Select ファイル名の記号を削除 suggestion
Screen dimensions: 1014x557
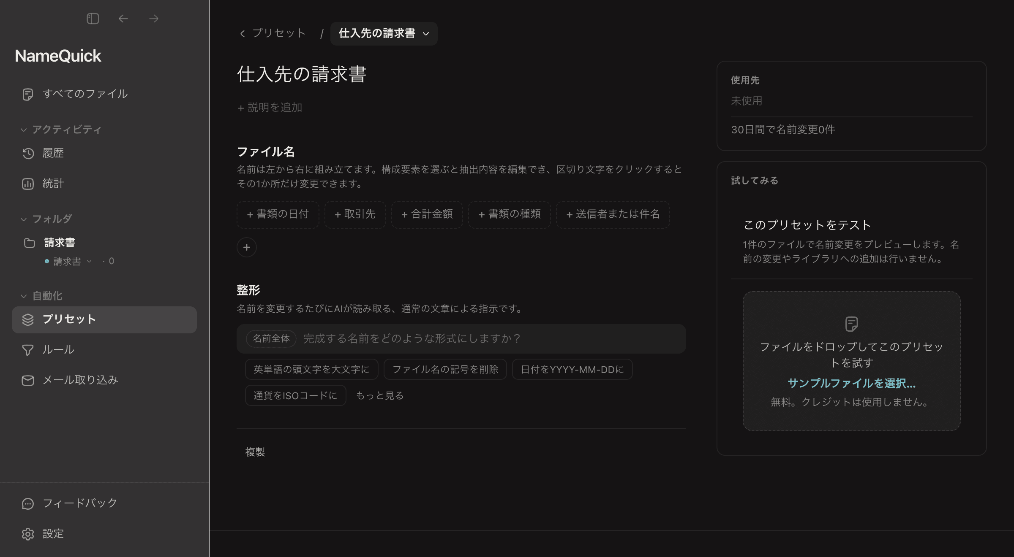coord(445,369)
